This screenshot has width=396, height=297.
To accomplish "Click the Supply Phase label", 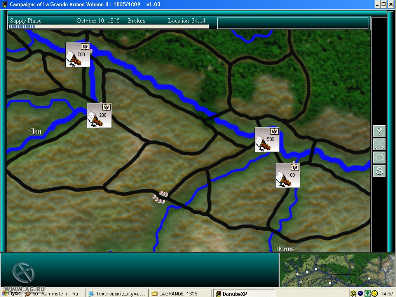I will (x=26, y=21).
